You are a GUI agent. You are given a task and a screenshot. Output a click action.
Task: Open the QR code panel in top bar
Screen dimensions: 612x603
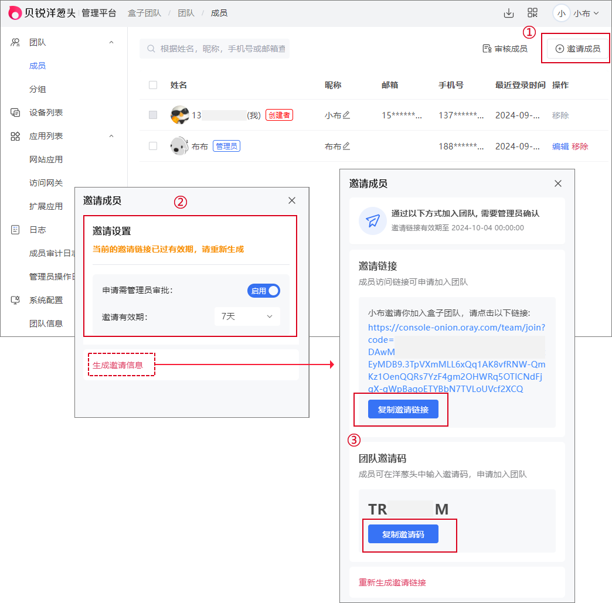532,12
